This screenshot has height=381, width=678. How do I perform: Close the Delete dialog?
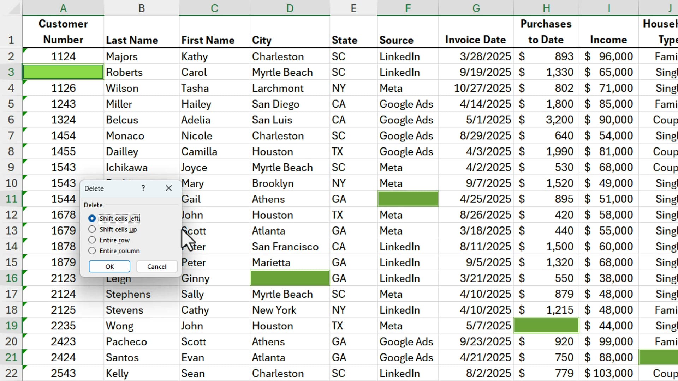pyautogui.click(x=168, y=188)
